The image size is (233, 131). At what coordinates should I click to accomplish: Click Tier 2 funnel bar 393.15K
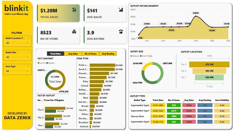coord(209,71)
